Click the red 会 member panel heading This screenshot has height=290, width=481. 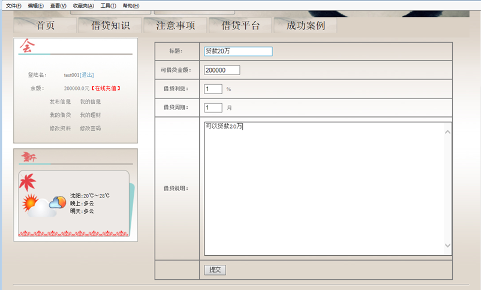28,46
